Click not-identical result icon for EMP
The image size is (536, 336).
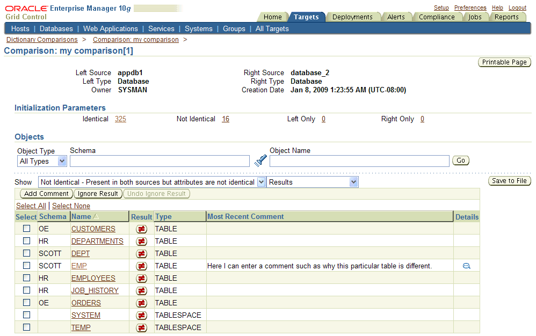[x=142, y=266]
